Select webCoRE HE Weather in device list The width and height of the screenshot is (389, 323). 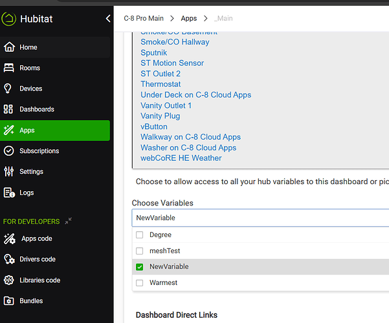pos(181,158)
